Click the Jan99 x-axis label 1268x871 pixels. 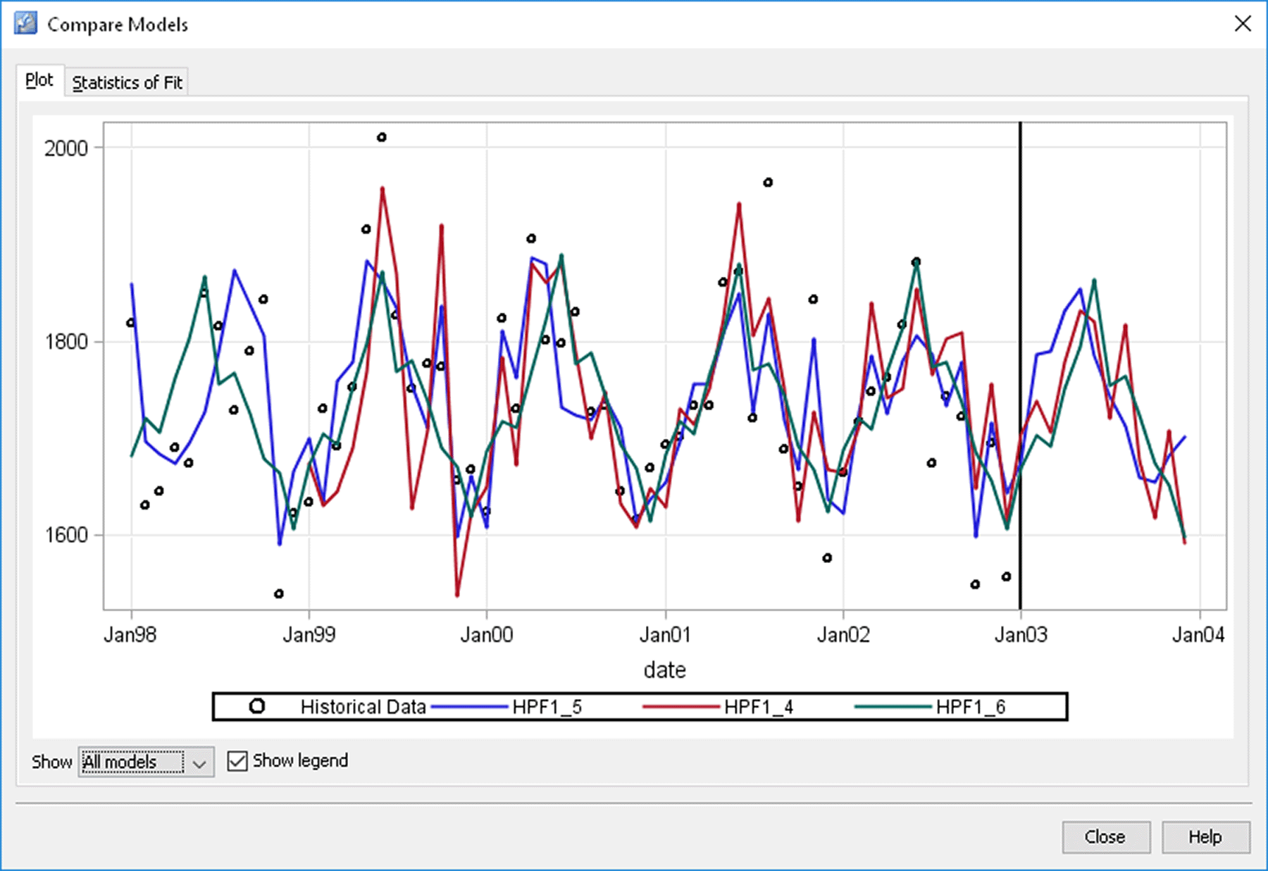(x=309, y=635)
